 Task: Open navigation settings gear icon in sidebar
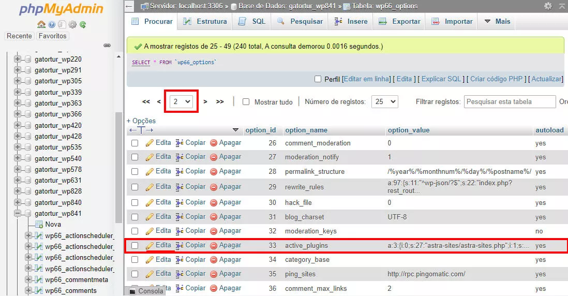pyautogui.click(x=72, y=25)
